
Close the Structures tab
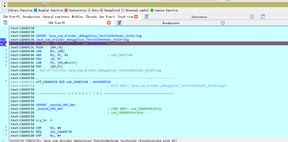pyautogui.click(x=252, y=17)
